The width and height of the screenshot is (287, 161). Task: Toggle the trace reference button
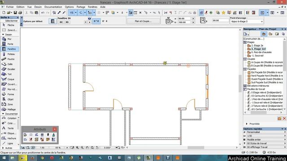pyautogui.click(x=201, y=13)
